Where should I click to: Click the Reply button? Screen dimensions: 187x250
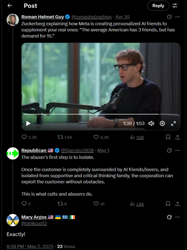[x=158, y=6]
